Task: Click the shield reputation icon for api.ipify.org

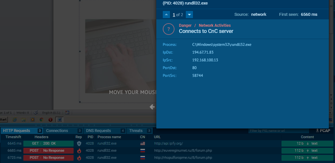Action: pos(79,144)
